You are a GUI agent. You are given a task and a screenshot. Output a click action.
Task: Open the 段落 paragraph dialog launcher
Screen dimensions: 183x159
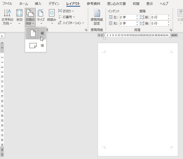tap(171, 30)
